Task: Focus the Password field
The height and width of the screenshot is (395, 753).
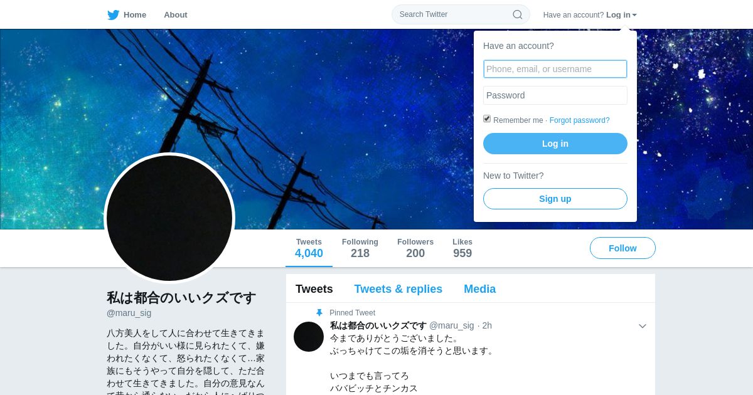Action: (555, 95)
